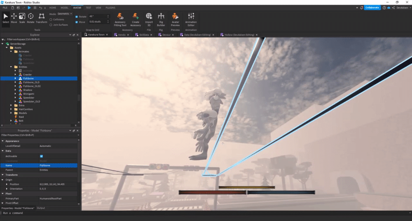Click the Explorer filter funnel icon

[3, 39]
